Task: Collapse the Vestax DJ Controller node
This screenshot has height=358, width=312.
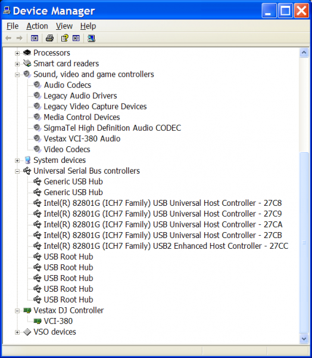Action: [17, 311]
